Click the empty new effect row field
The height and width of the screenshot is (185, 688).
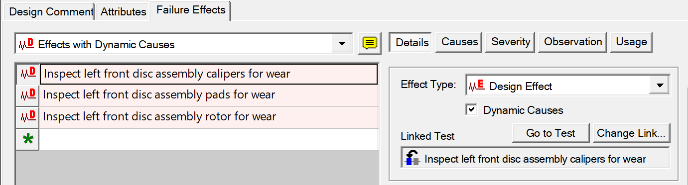(x=208, y=139)
